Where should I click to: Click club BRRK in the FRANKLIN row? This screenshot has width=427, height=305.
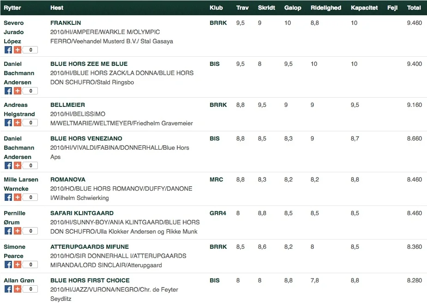[218, 23]
